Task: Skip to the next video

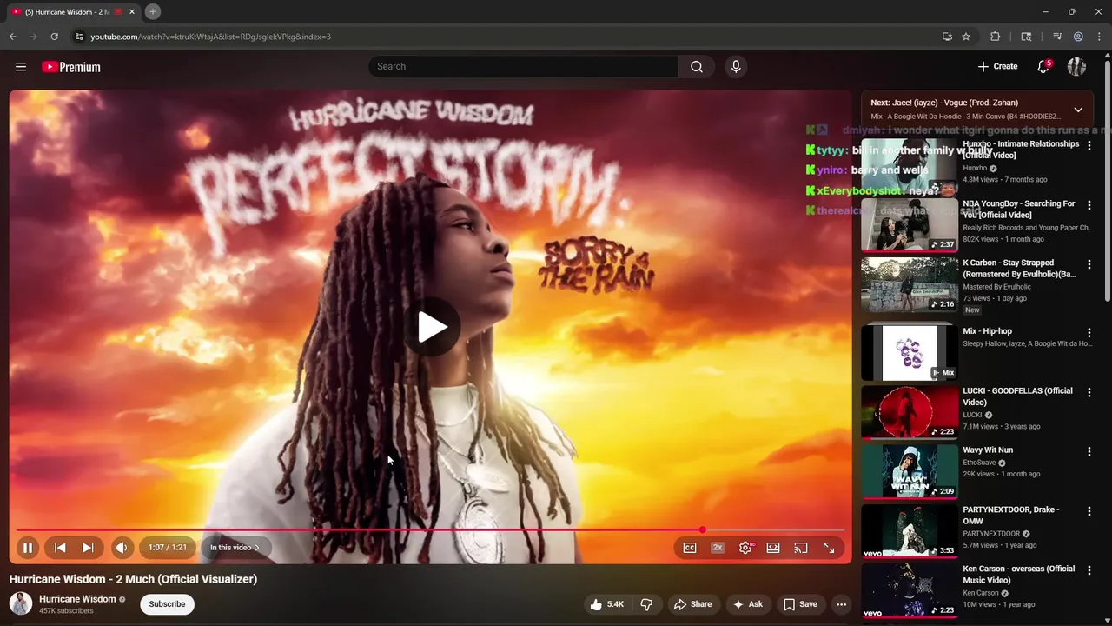Action: (88, 548)
